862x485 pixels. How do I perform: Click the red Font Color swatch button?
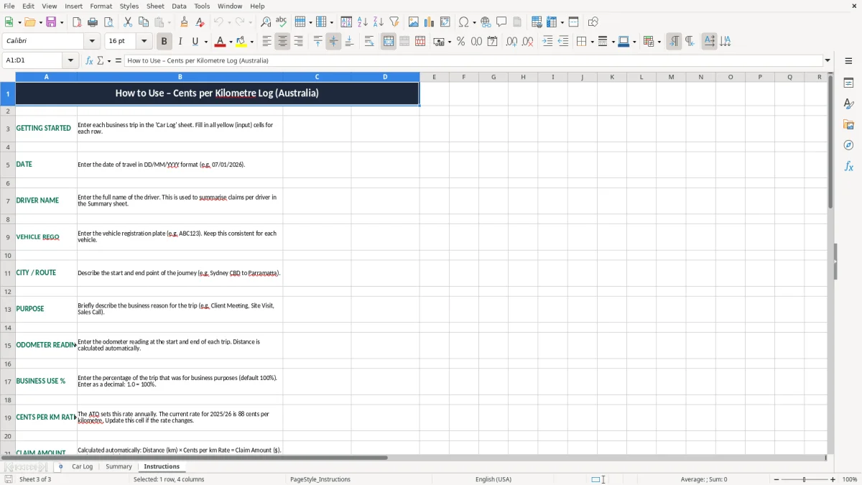[221, 42]
